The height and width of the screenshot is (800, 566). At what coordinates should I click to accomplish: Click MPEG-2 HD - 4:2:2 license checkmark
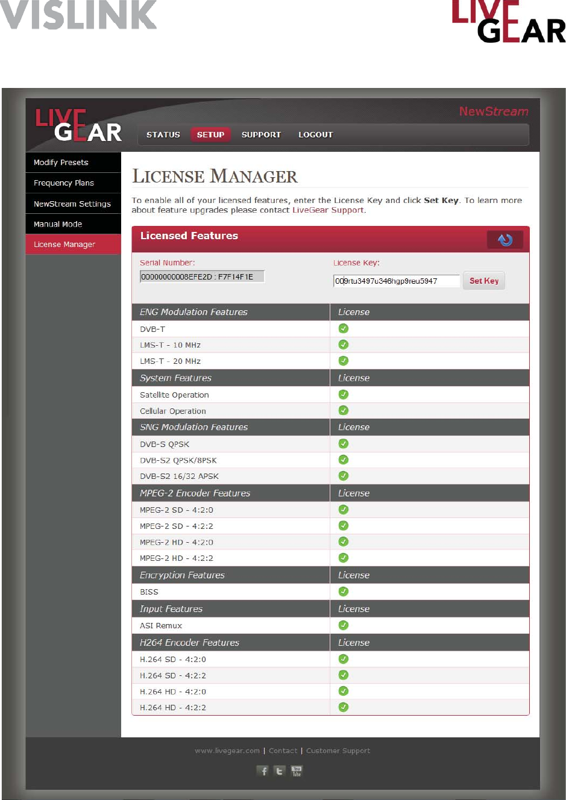344,558
